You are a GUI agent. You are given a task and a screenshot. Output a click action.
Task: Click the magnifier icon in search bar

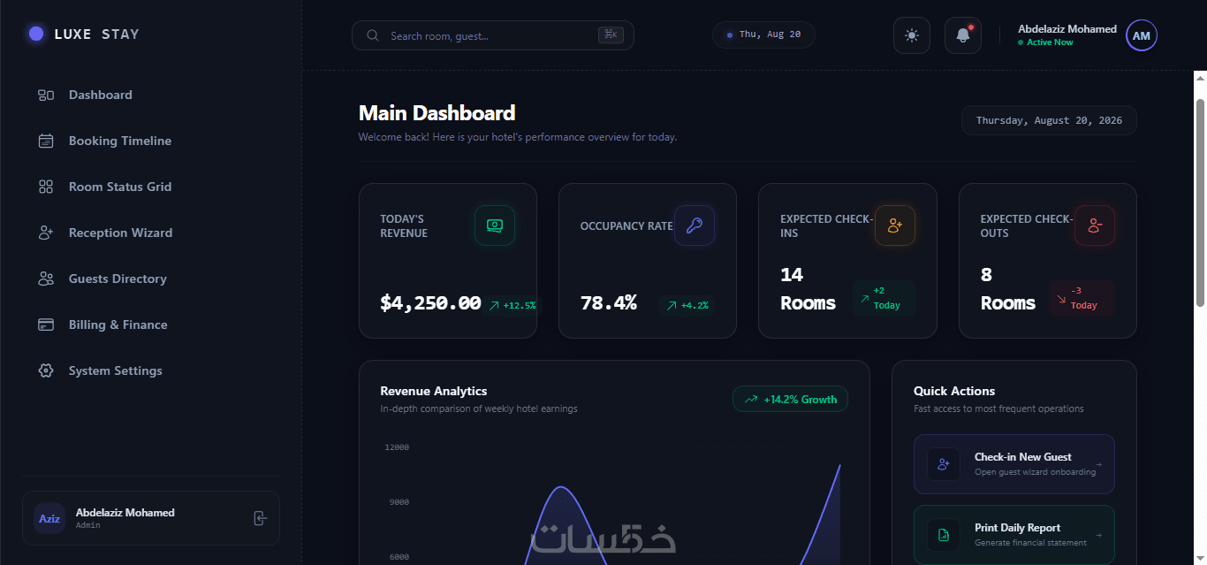[x=373, y=35]
